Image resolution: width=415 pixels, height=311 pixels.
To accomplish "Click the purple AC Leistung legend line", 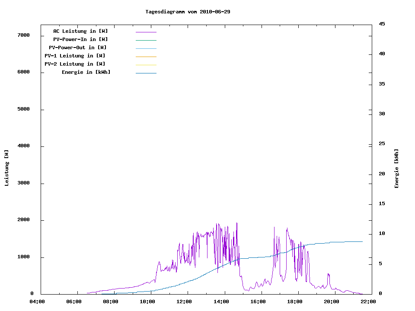I will 146,32.
